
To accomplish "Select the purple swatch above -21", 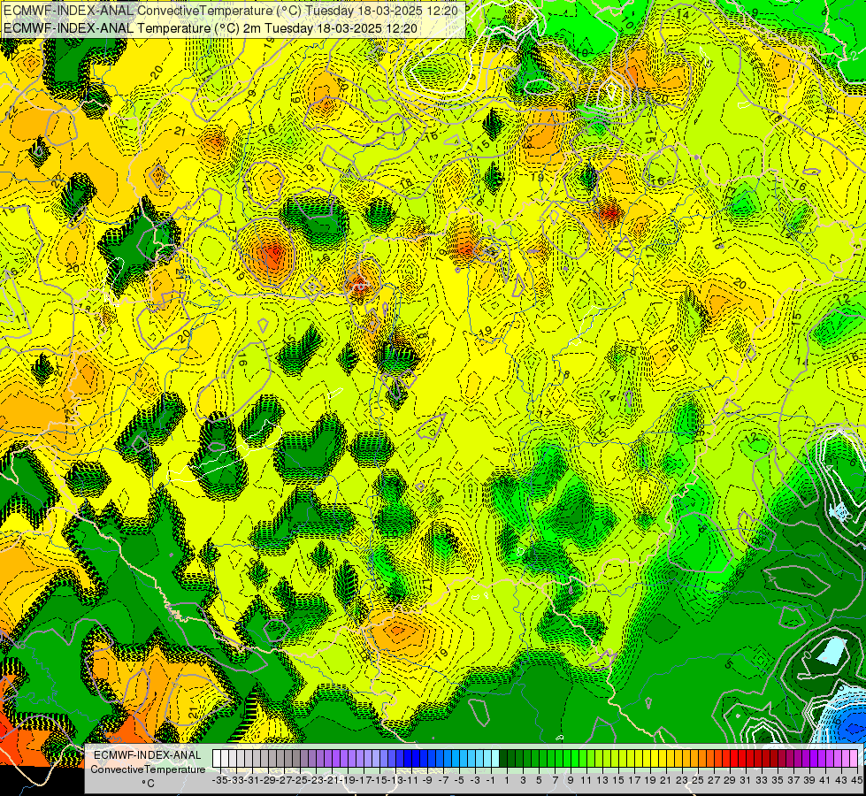I will (x=328, y=759).
